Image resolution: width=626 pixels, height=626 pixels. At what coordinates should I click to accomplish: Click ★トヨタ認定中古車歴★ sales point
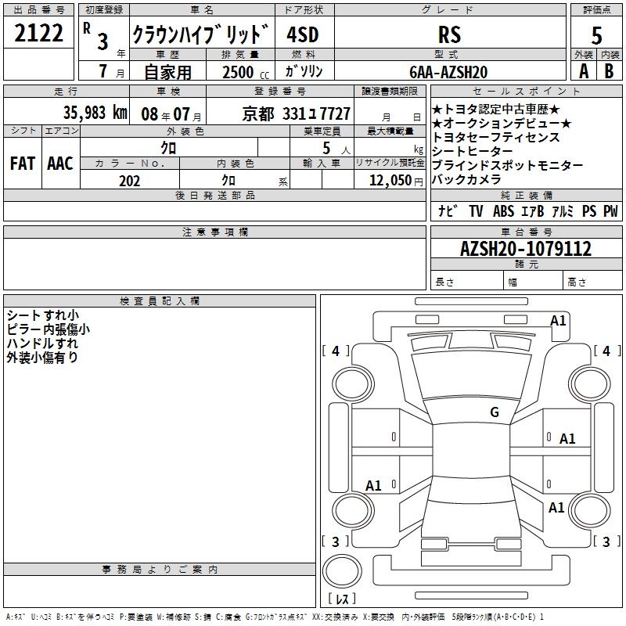tap(495, 109)
